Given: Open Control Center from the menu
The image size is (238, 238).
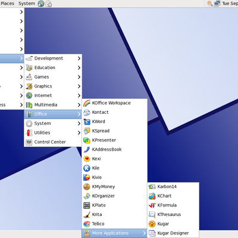Looking at the screenshot, I should 53,142.
